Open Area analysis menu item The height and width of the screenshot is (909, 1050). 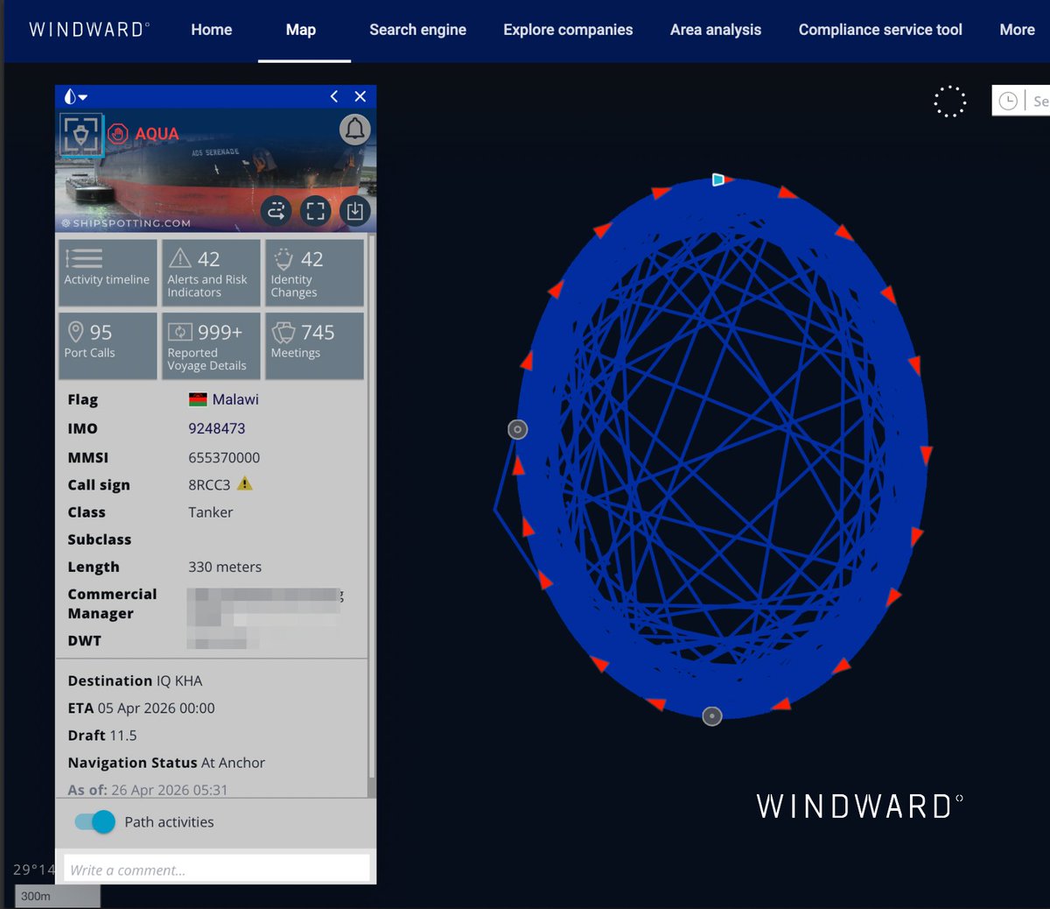click(x=716, y=30)
